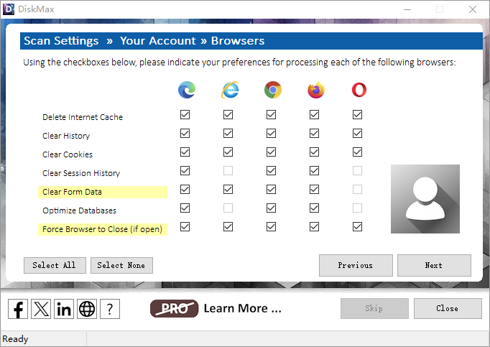Image resolution: width=490 pixels, height=347 pixels.
Task: Toggle Delete Internet Cache for Edge
Action: click(x=185, y=115)
